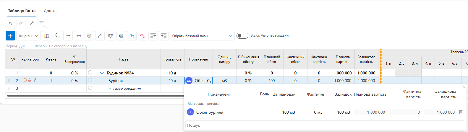Open the filter button

click(x=42, y=23)
